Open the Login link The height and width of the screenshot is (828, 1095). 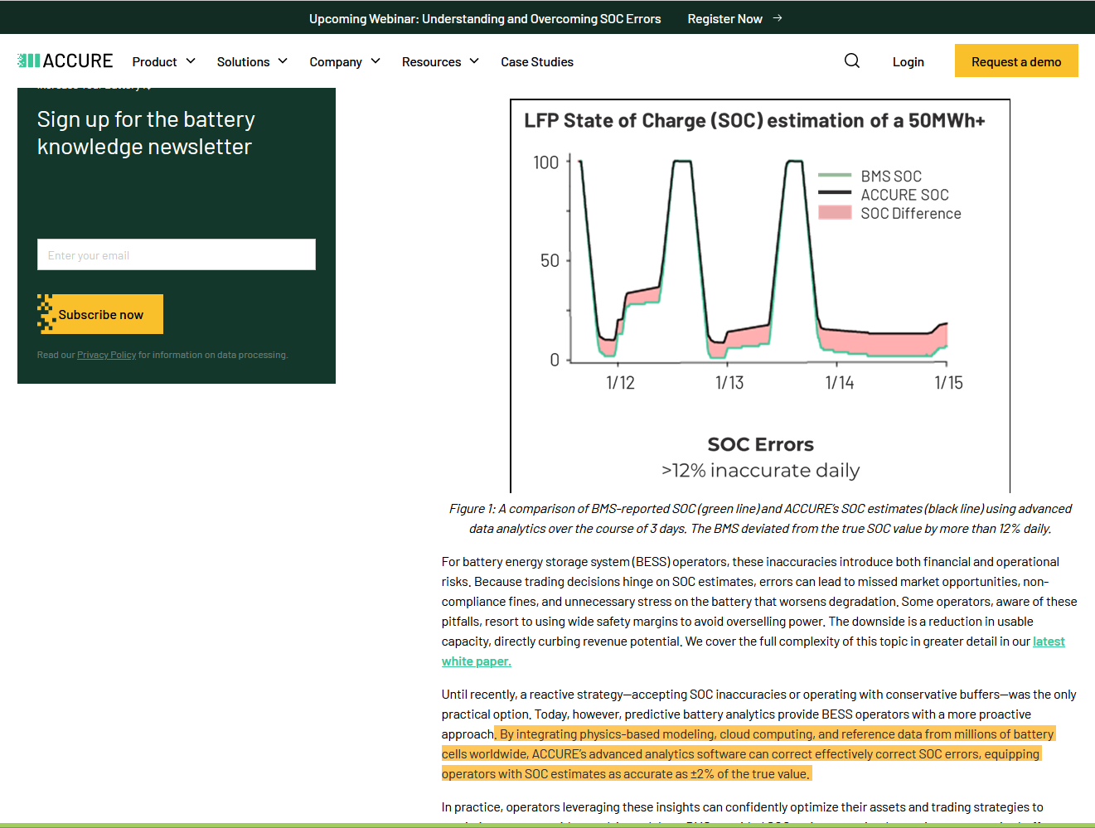coord(908,61)
